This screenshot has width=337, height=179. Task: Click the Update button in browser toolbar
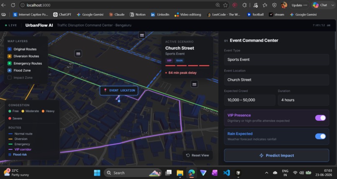[x=299, y=5]
